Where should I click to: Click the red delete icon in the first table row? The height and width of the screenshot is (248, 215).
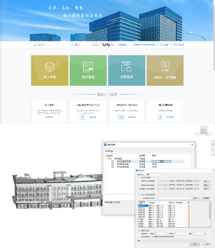(x=189, y=206)
